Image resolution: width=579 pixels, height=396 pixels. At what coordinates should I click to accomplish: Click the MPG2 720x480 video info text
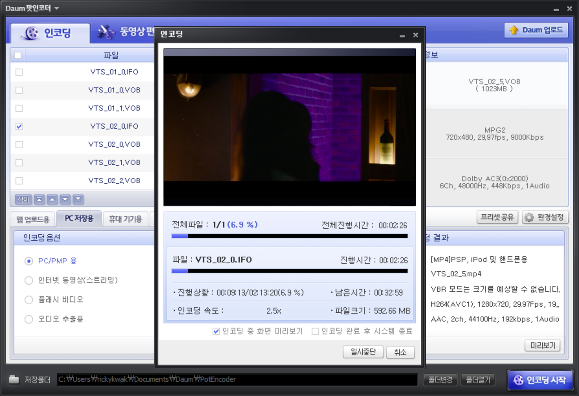tap(494, 134)
